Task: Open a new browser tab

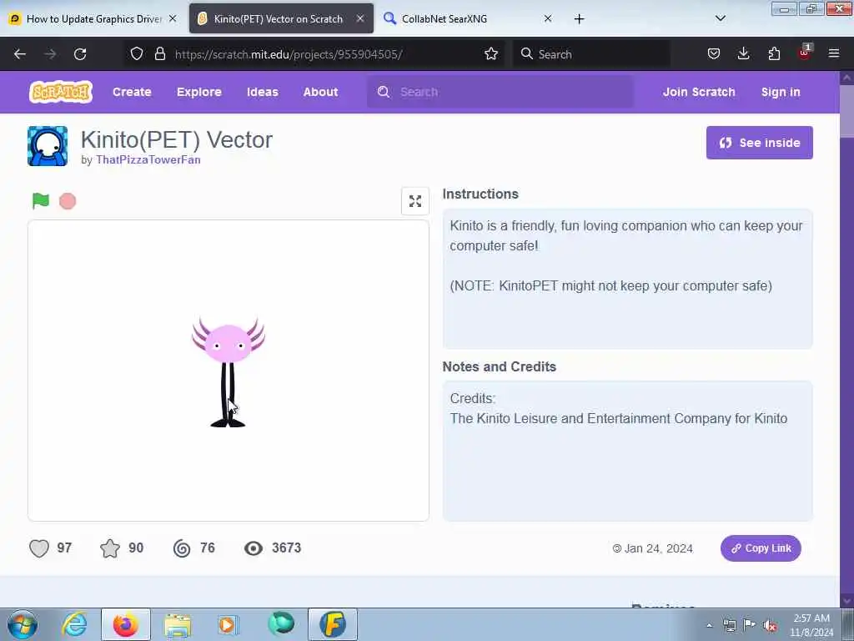Action: coord(579,19)
